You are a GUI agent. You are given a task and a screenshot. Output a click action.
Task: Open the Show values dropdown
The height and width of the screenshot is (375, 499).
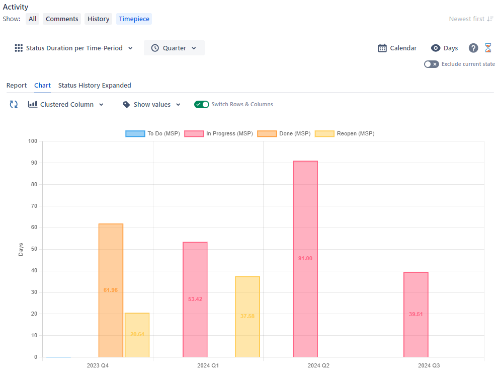point(151,104)
